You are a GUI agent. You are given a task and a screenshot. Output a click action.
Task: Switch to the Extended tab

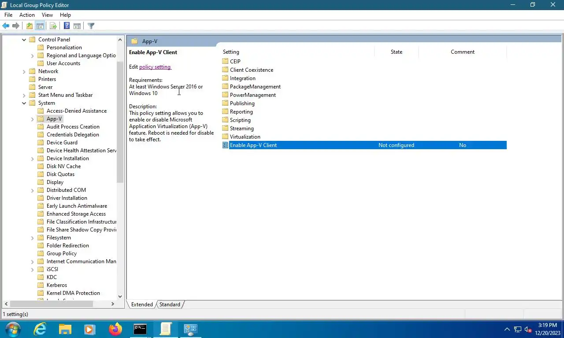[x=142, y=305]
